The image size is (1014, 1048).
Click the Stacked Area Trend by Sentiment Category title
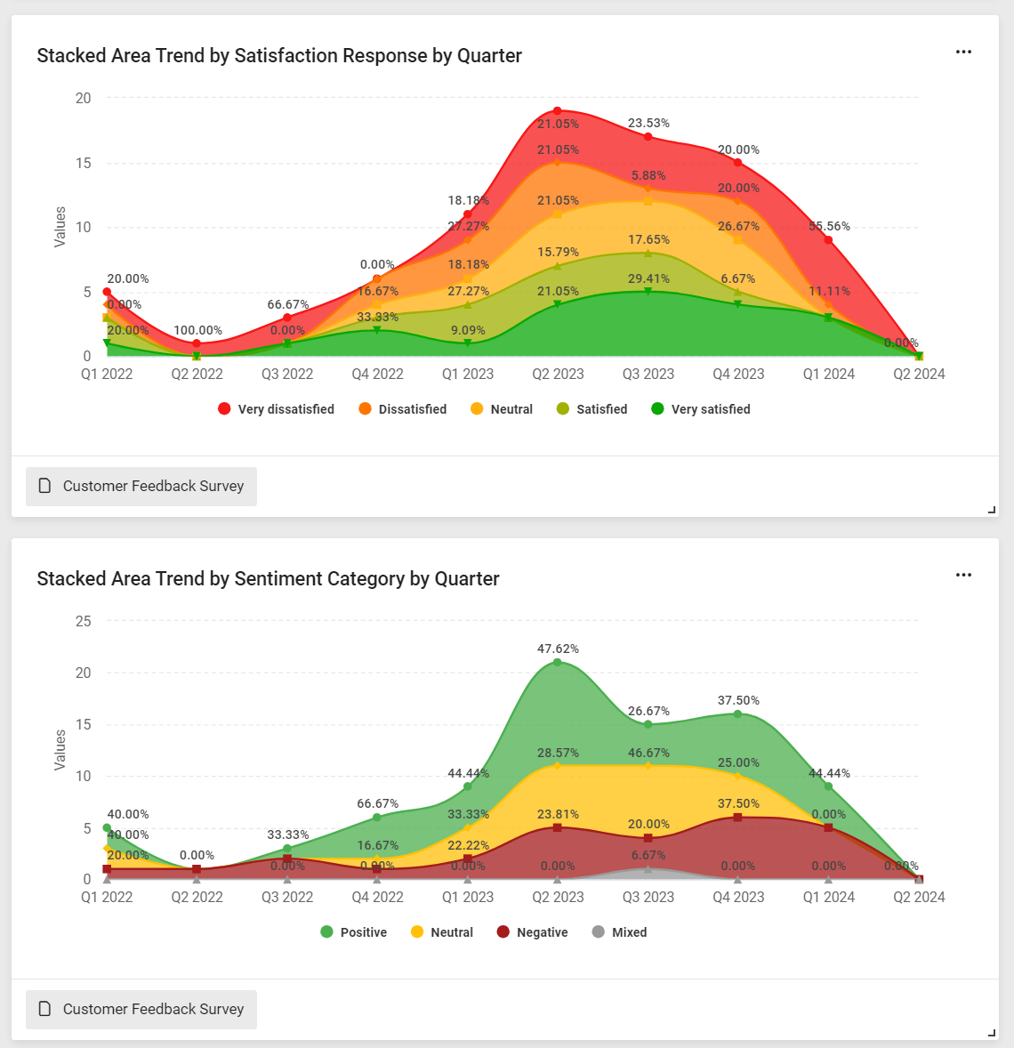(x=268, y=578)
